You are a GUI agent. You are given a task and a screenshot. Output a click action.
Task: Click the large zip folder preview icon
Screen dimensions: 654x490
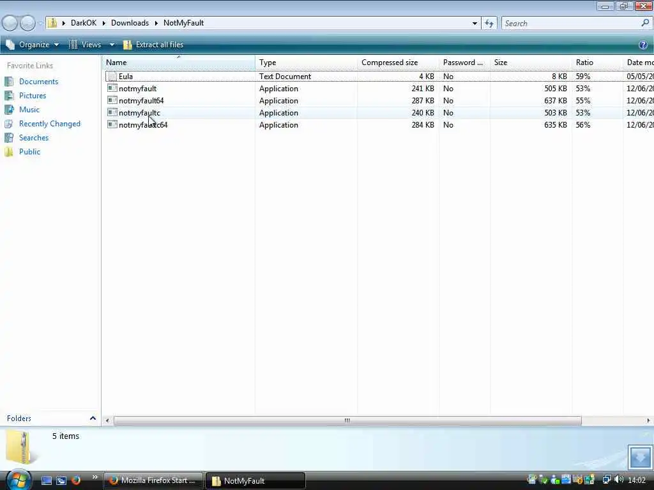point(21,447)
